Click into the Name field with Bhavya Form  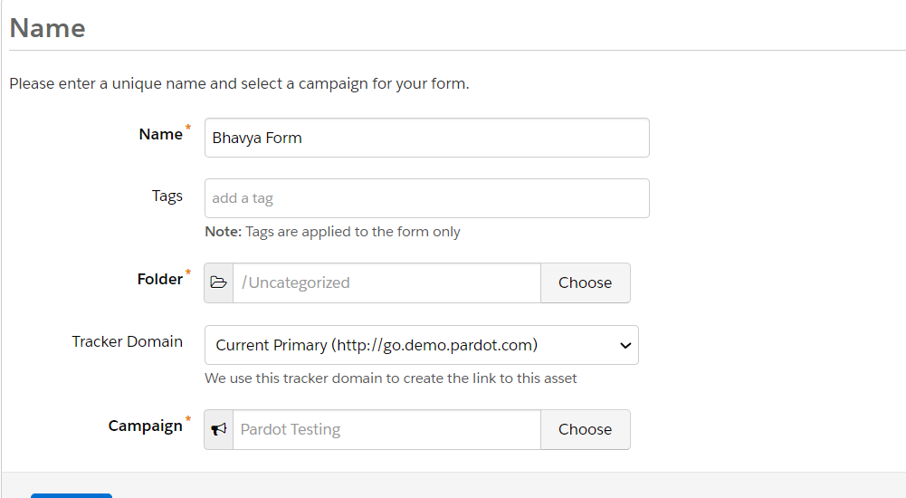427,138
